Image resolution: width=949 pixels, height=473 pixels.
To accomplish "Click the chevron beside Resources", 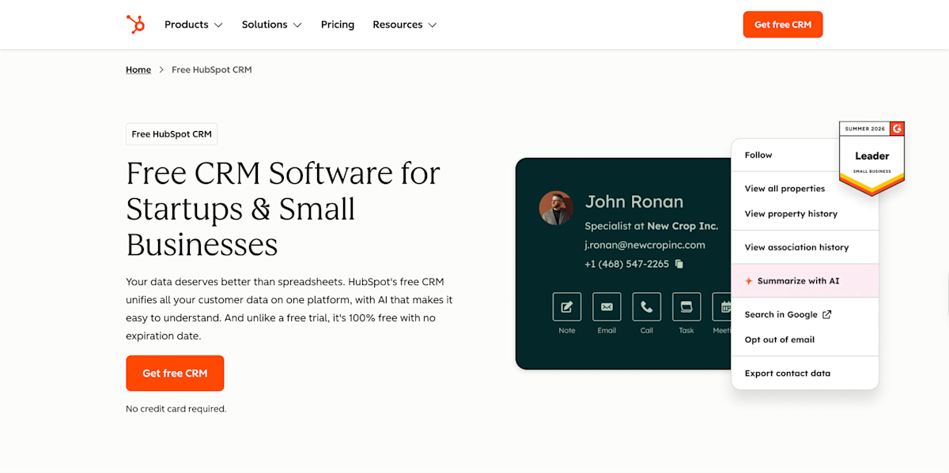I will click(433, 25).
